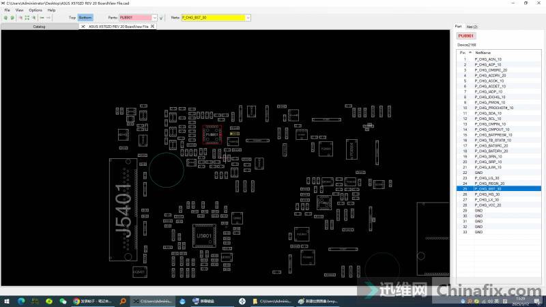The height and width of the screenshot is (307, 546).
Task: Click the orange magnifier taskbar icon
Action: (123, 301)
